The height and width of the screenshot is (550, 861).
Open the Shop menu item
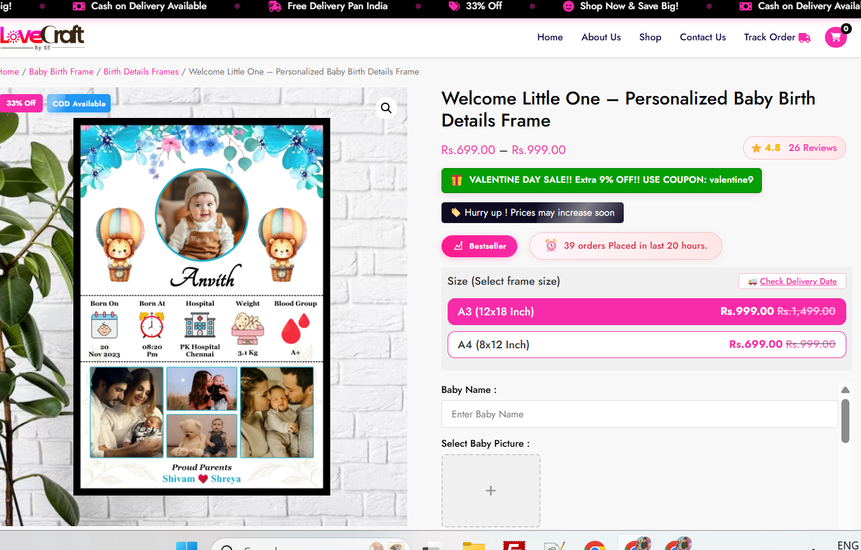tap(650, 37)
